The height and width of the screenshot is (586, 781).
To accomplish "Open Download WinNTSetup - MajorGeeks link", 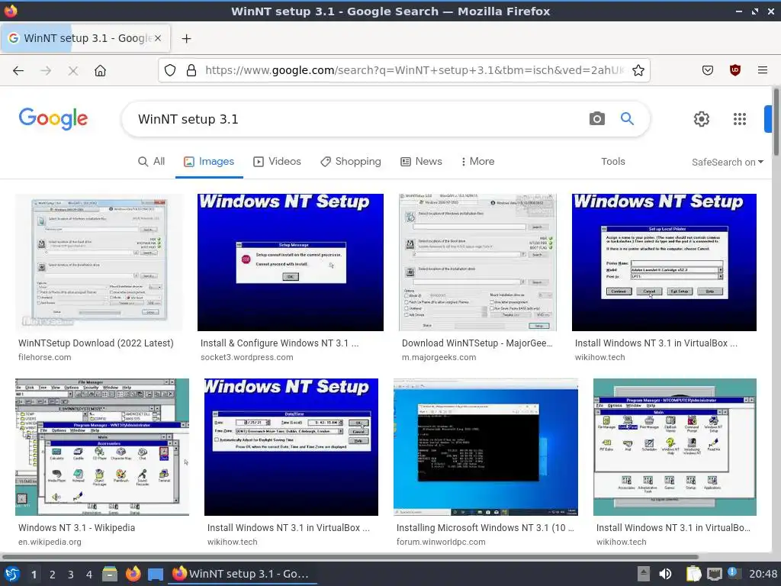I will [x=477, y=343].
